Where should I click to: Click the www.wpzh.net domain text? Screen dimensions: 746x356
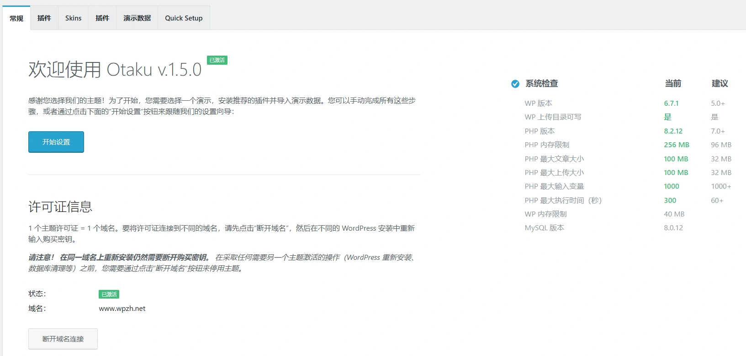(122, 309)
